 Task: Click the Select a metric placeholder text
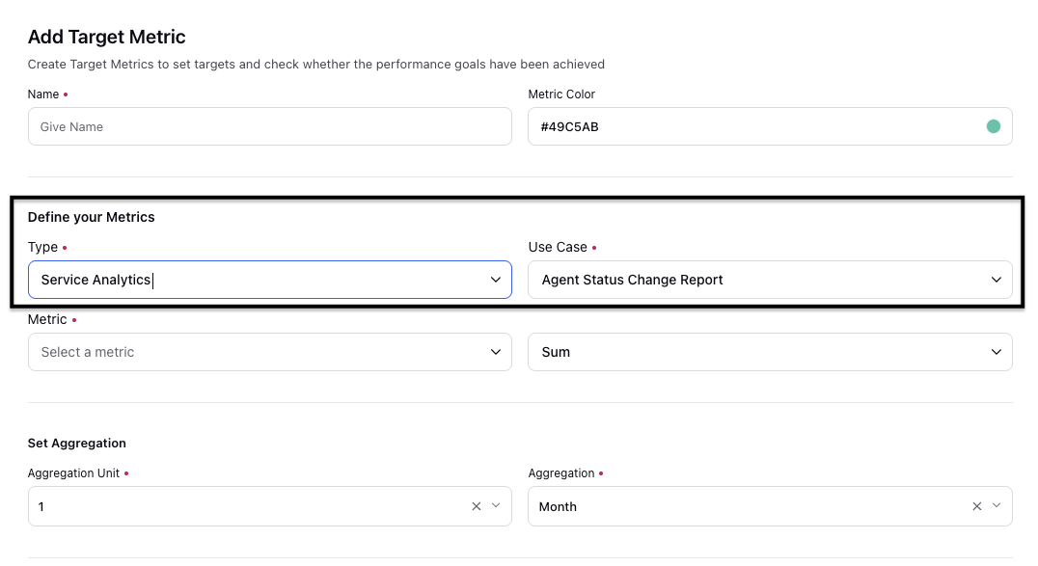click(88, 352)
